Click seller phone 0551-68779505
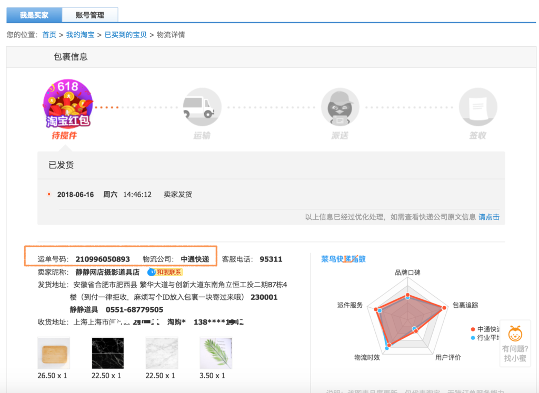 pyautogui.click(x=134, y=309)
